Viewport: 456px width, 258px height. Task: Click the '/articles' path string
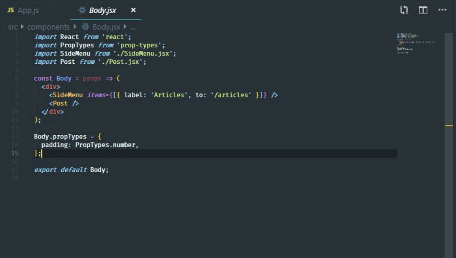[x=231, y=95]
